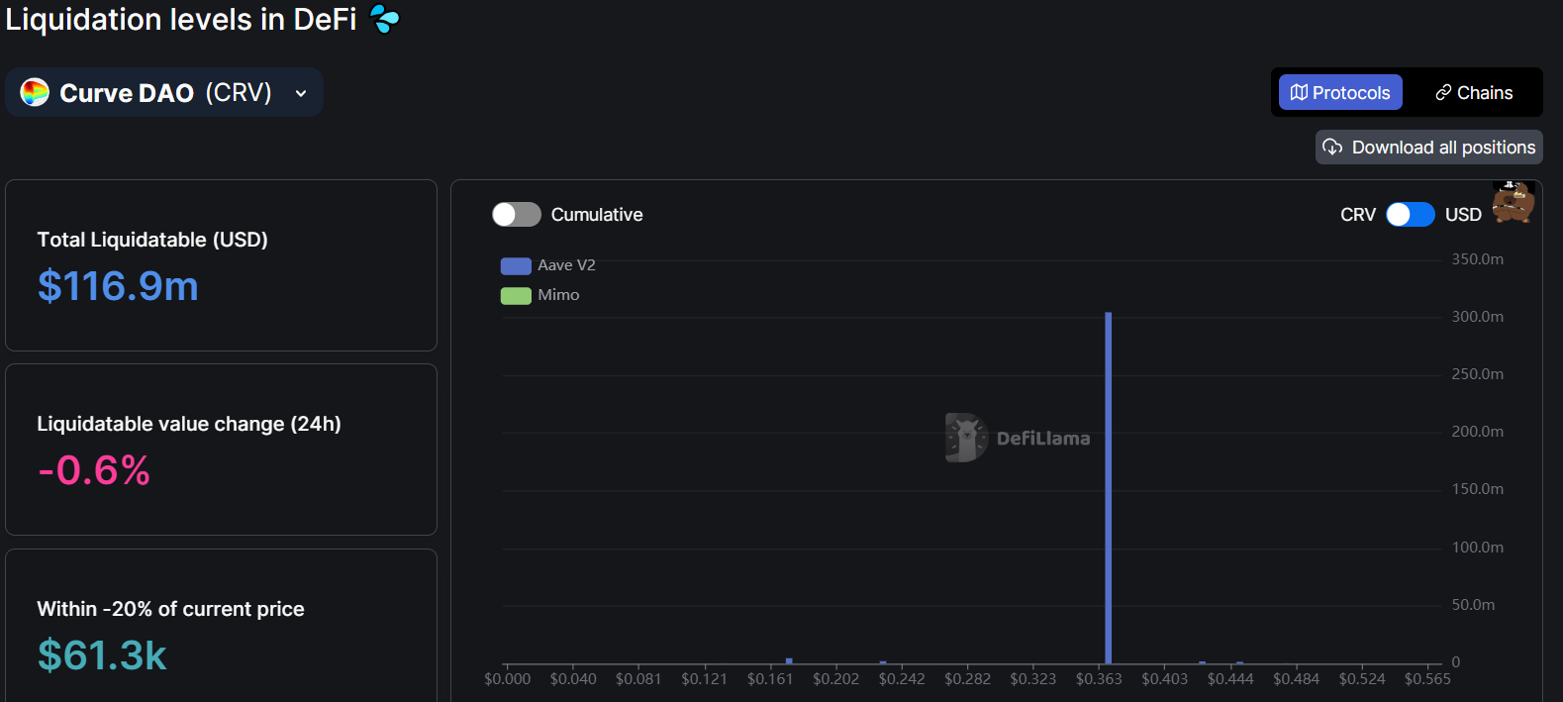Click the $0.565 x-axis price label
Viewport: 1563px width, 702px height.
tap(1427, 679)
